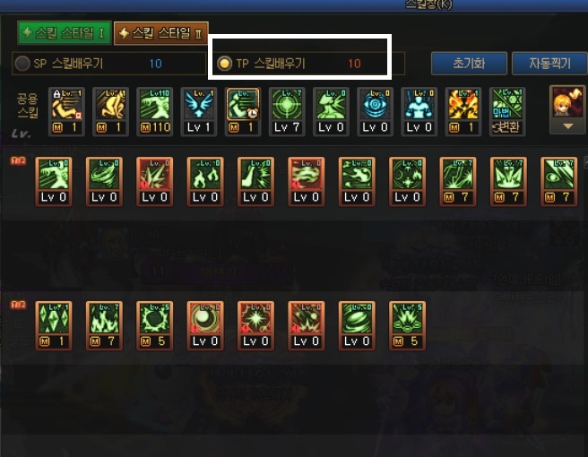This screenshot has height=457, width=588.
Task: Select the green tornado TP skill icon
Action: tap(104, 181)
